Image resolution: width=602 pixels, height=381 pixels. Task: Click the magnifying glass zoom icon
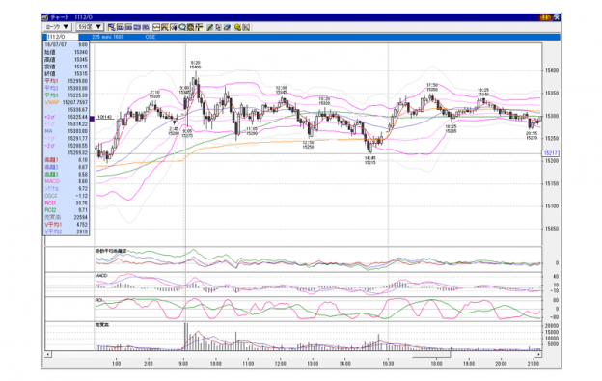[x=182, y=27]
